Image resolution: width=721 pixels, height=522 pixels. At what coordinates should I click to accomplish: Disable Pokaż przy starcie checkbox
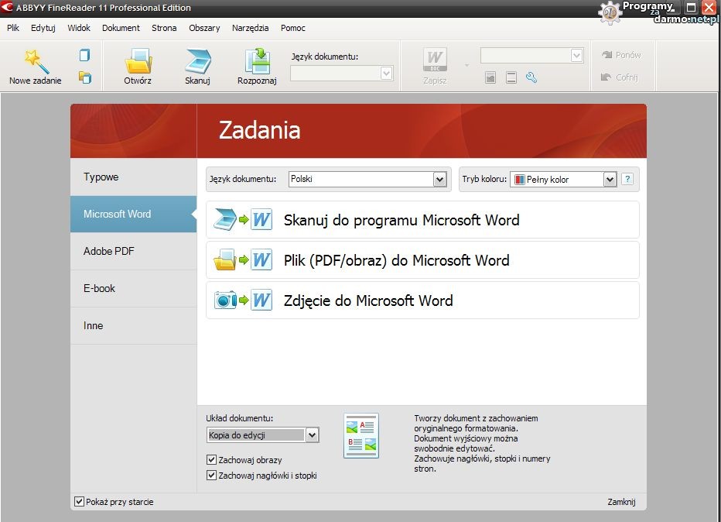coord(79,502)
